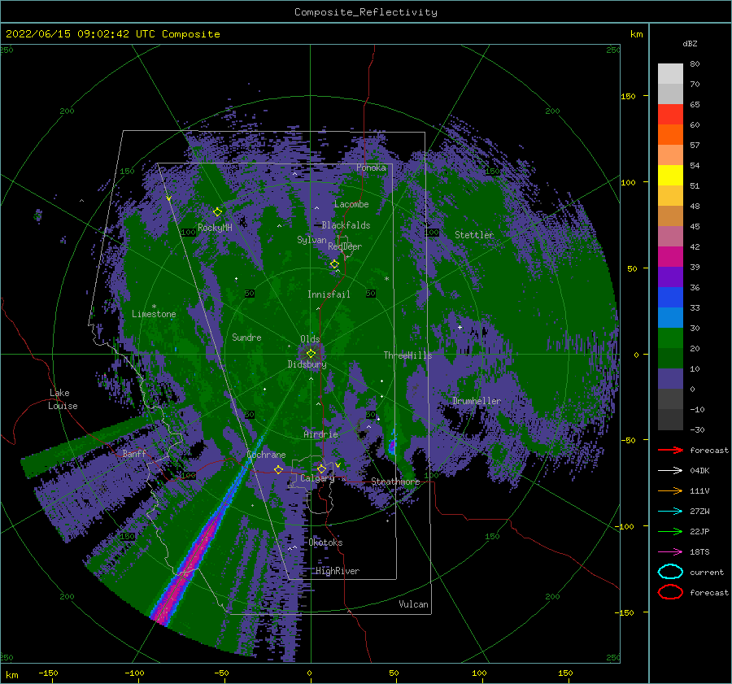Select the Banff map label

coord(134,453)
